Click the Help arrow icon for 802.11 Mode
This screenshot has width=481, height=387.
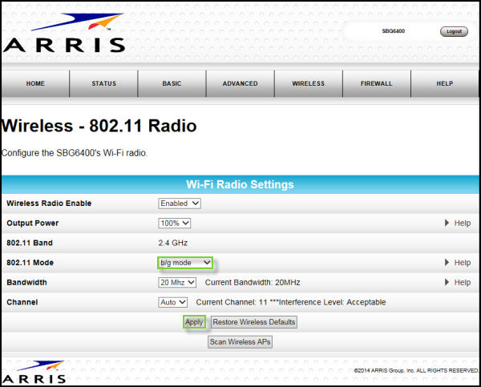tap(447, 262)
